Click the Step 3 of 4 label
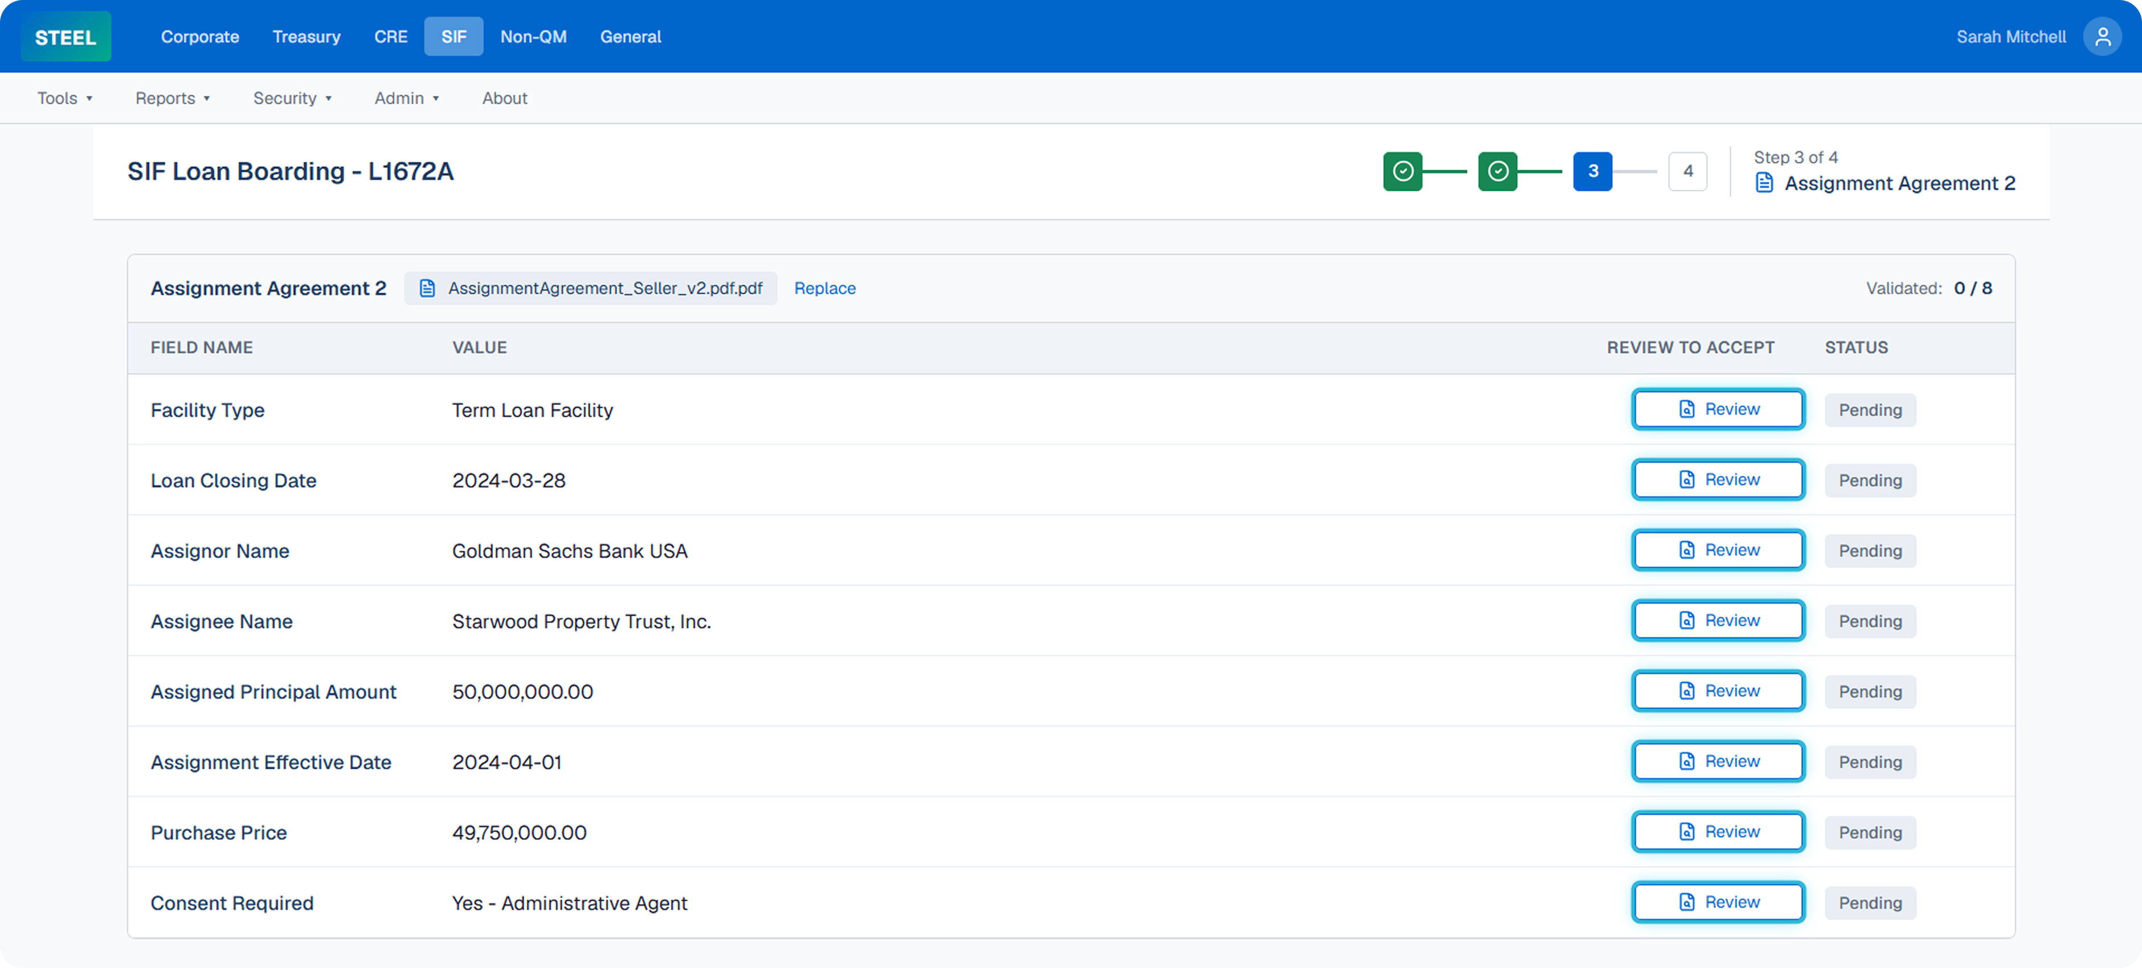 click(x=1795, y=157)
